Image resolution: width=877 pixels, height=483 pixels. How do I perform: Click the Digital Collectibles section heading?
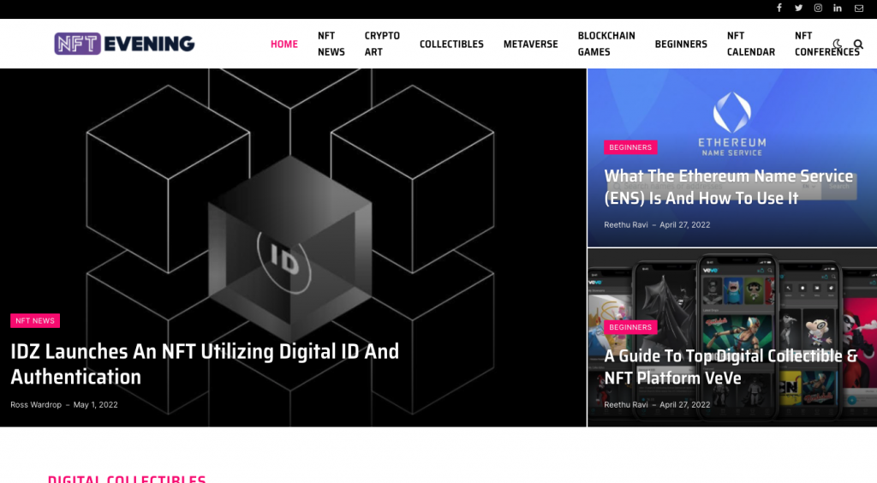coord(127,479)
